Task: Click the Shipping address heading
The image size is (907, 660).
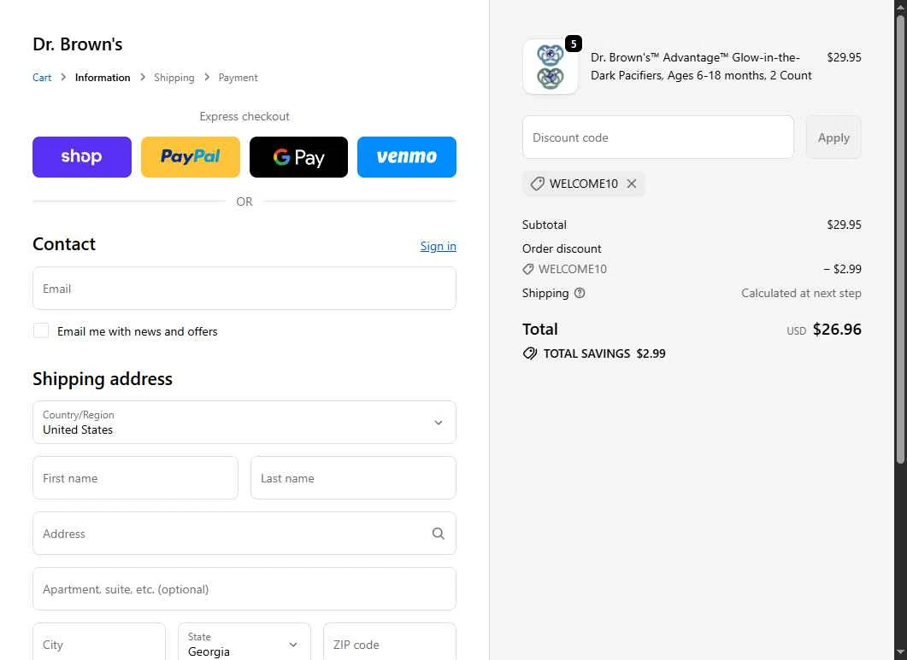Action: (103, 379)
